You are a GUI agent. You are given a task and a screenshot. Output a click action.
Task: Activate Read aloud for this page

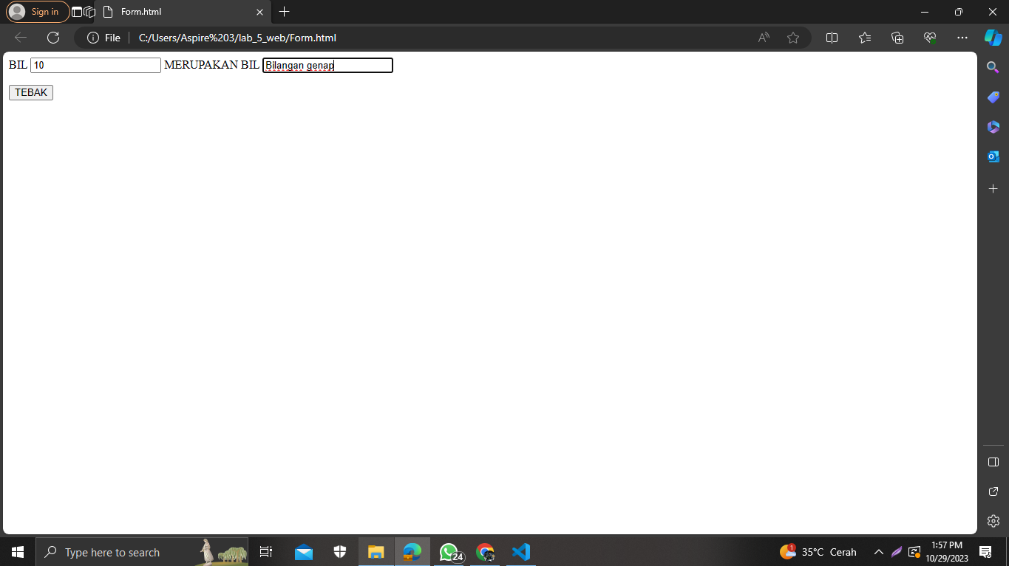(762, 37)
